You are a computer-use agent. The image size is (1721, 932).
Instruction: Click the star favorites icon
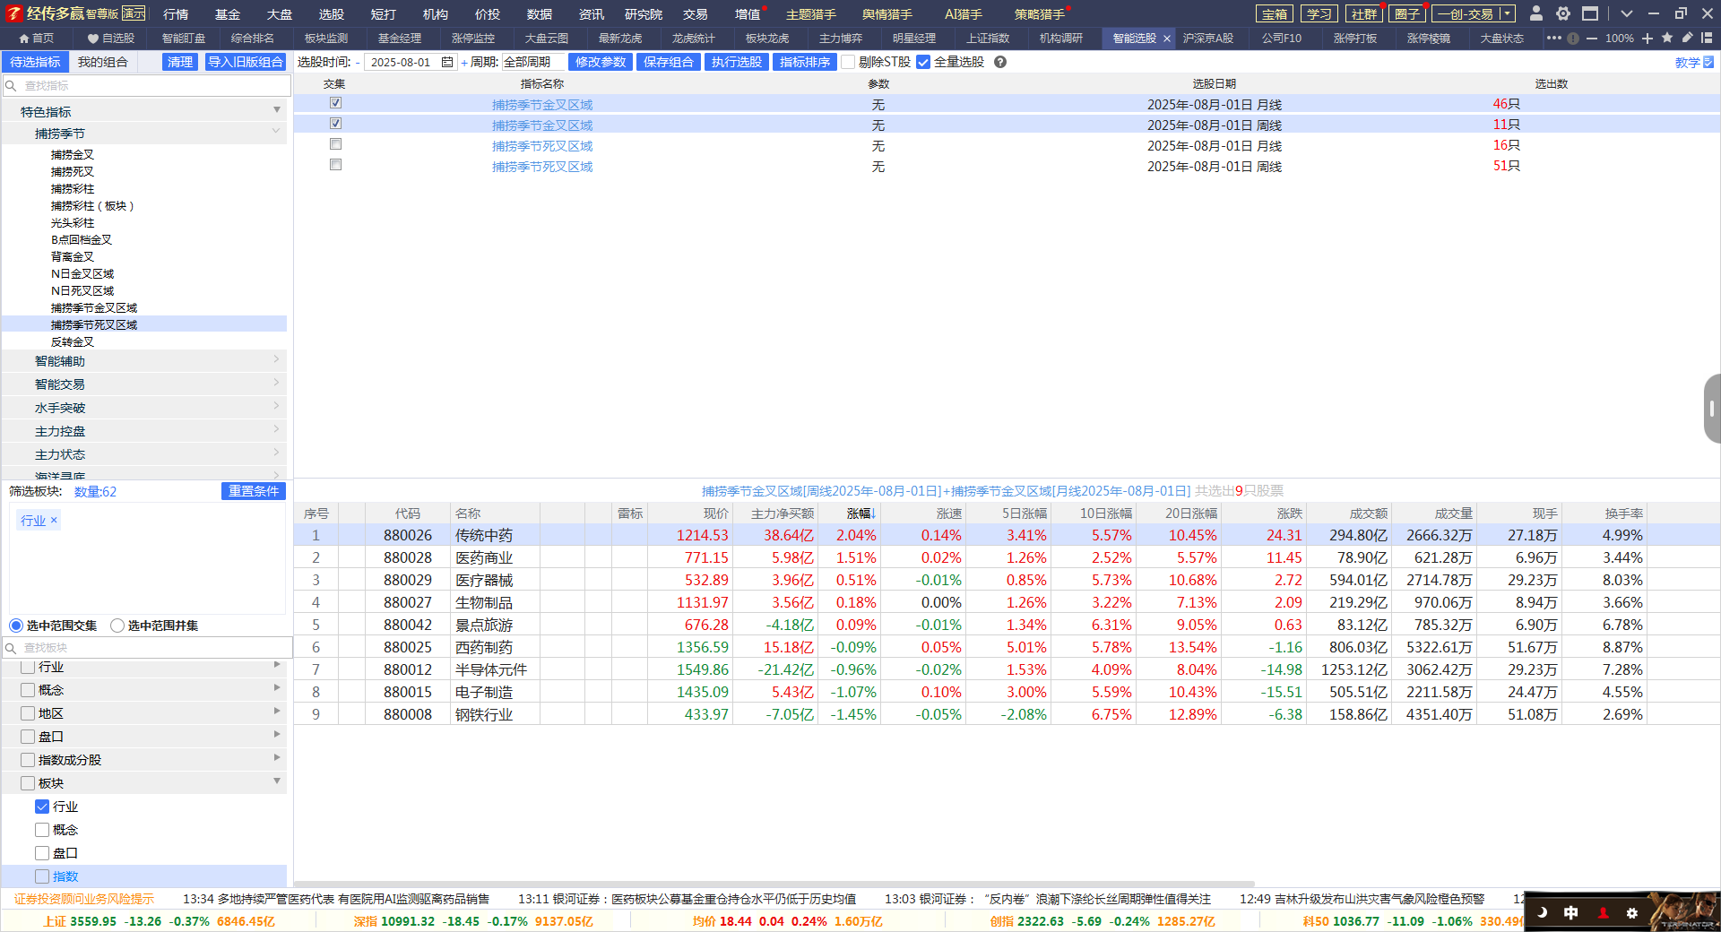tap(1667, 38)
